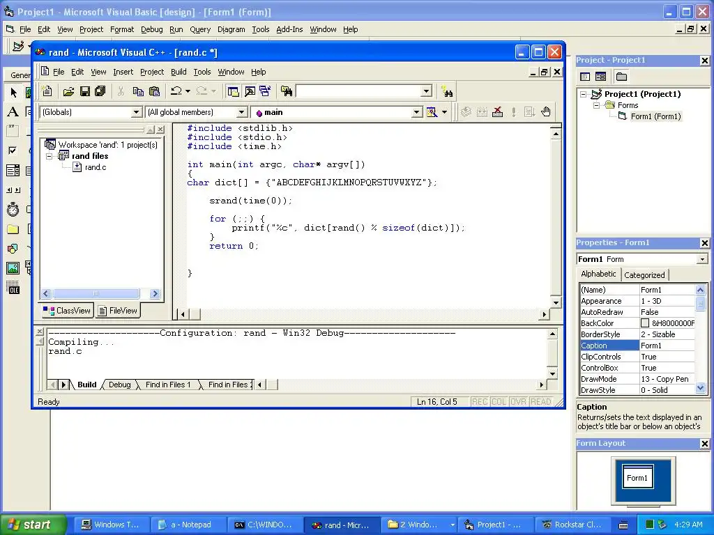Click the New Text File icon in Visual C++
This screenshot has height=535, width=714.
(x=47, y=91)
